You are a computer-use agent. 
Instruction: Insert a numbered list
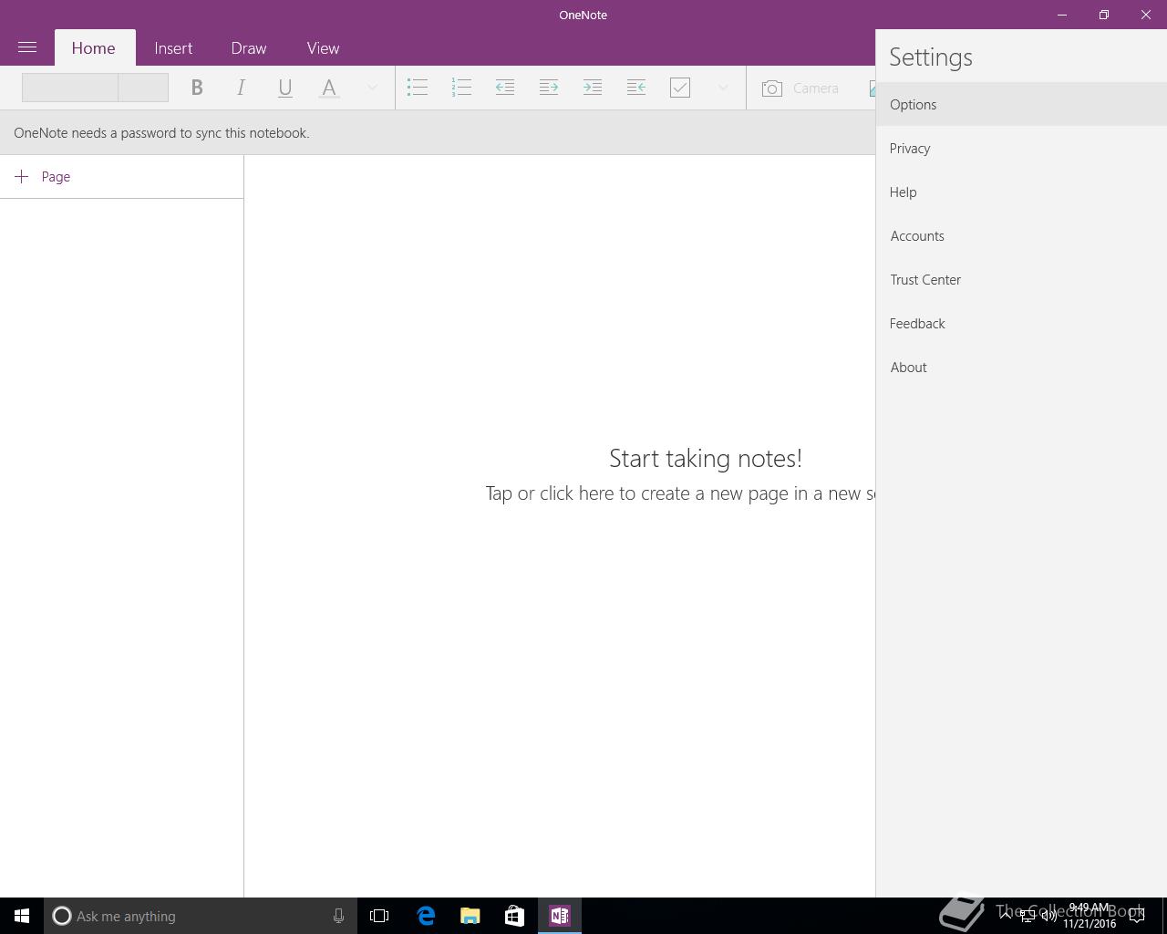tap(461, 88)
